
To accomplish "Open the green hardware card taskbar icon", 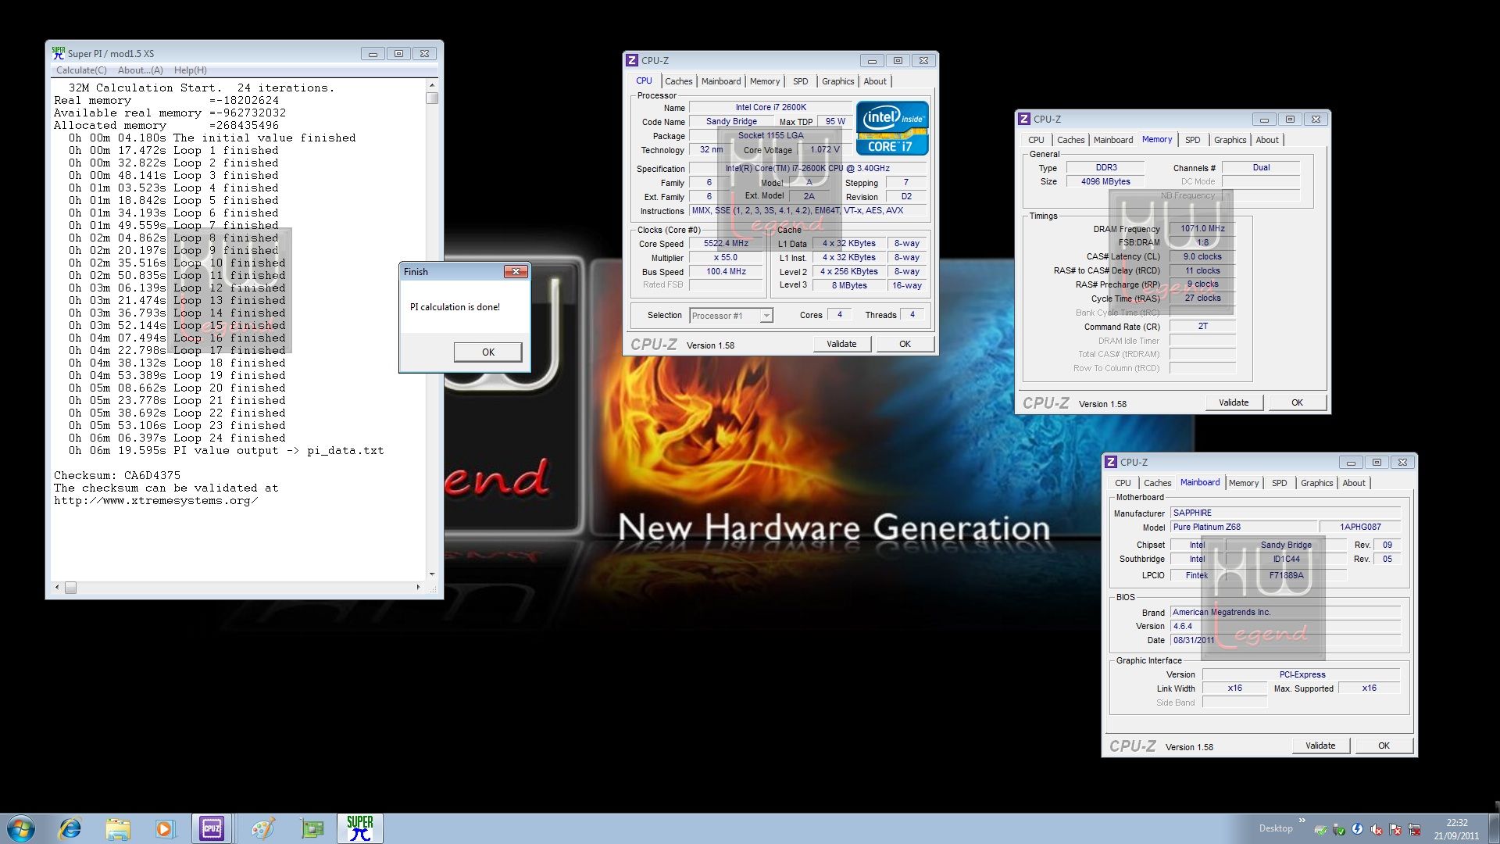I will pyautogui.click(x=312, y=828).
